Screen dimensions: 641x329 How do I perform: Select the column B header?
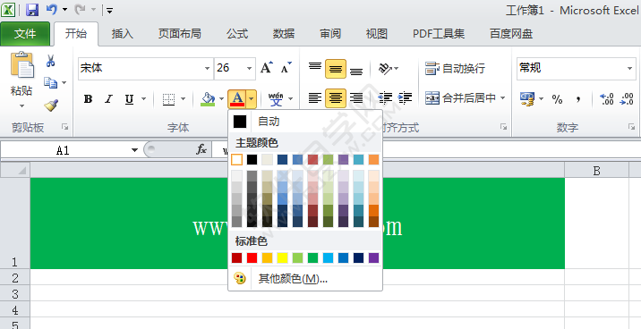[596, 170]
